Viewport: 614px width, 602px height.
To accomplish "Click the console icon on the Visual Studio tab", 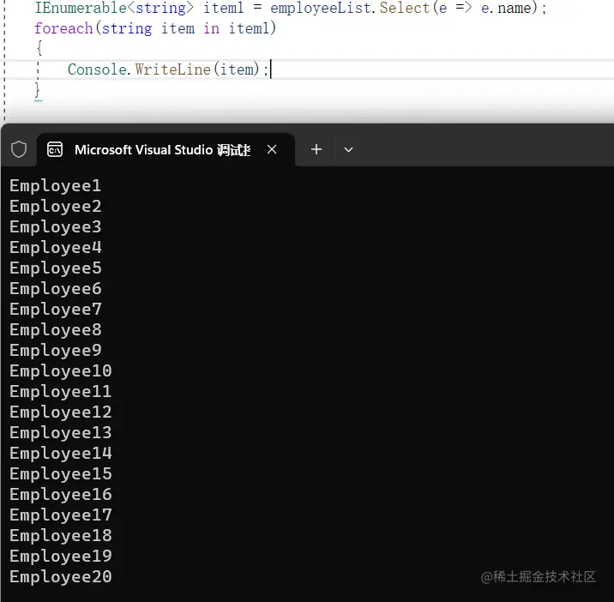I will click(x=55, y=149).
